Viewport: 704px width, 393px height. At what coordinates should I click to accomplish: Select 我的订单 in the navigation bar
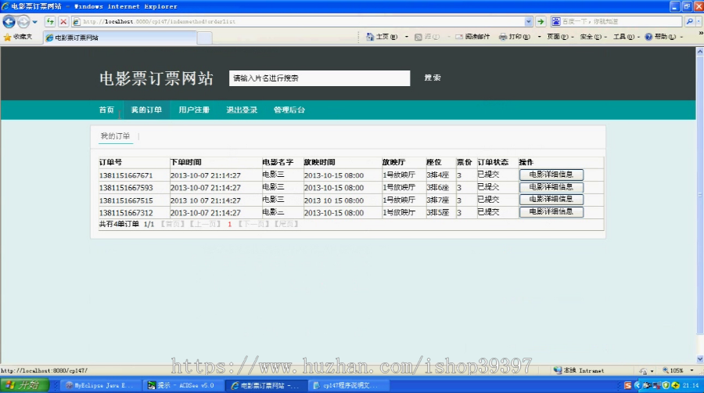click(146, 110)
